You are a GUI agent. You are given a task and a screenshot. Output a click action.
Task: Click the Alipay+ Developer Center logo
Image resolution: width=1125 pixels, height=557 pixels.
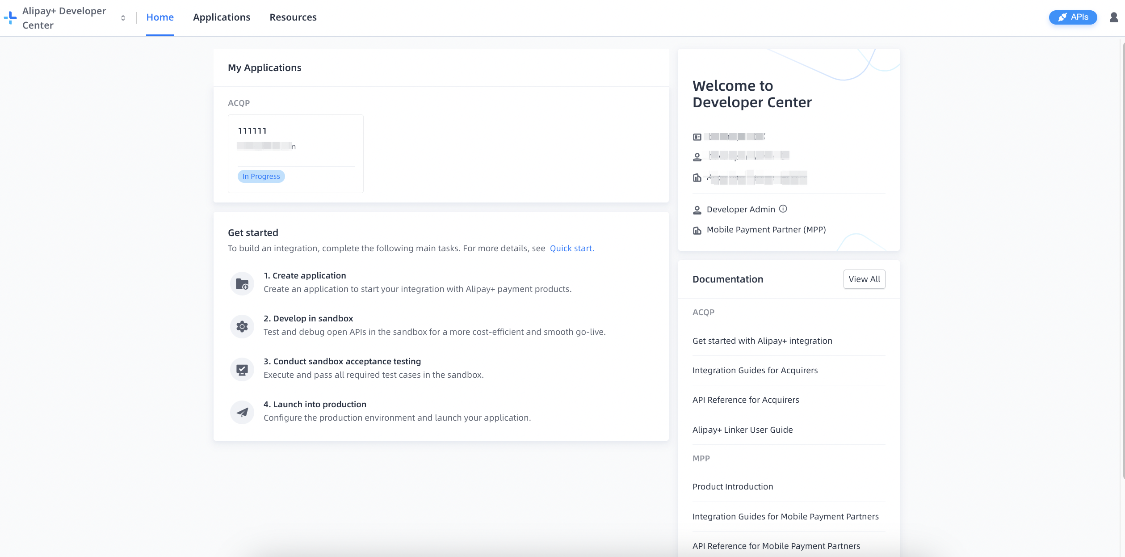(x=10, y=17)
